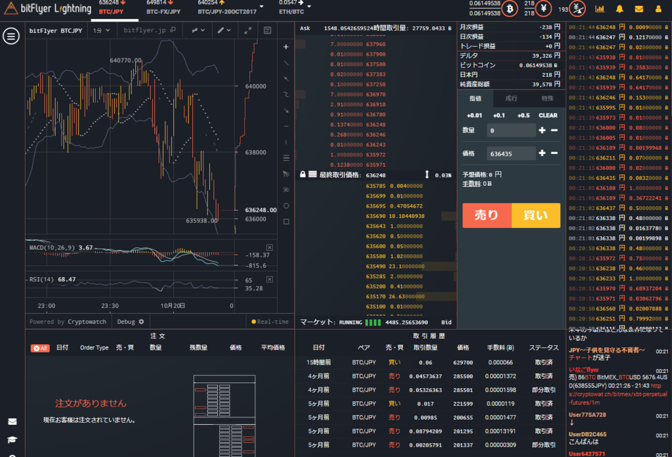The height and width of the screenshot is (457, 672).
Task: Expand the chart to fullscreen
Action: 247,30
